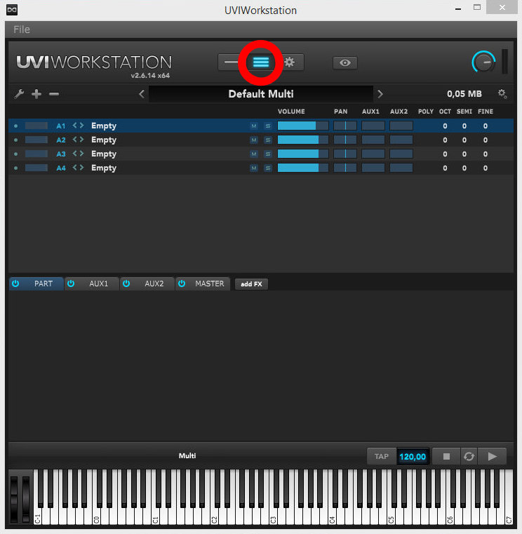
Task: Open Empty preset name in part A1
Action: click(x=104, y=126)
